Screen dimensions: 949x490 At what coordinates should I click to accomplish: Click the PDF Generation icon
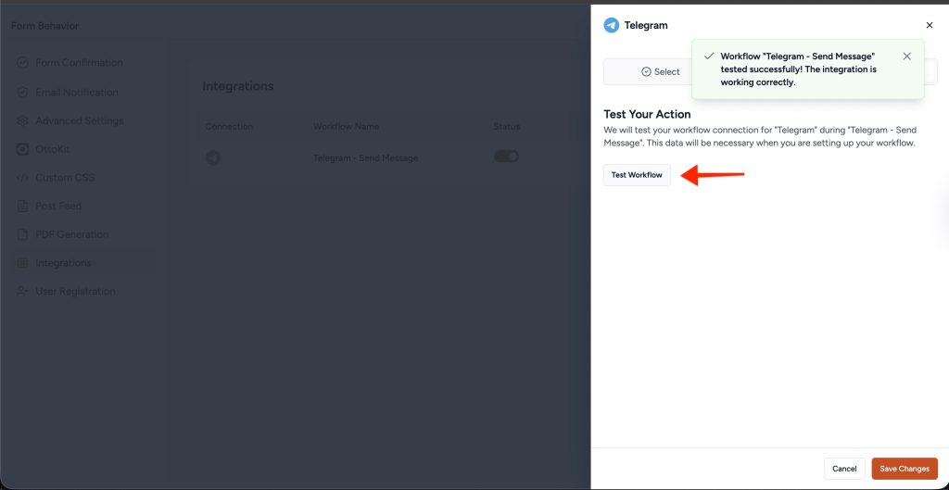tap(22, 235)
